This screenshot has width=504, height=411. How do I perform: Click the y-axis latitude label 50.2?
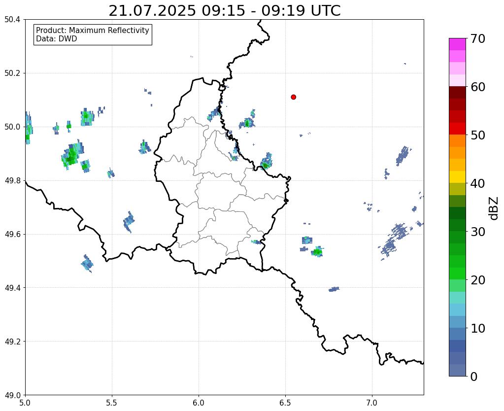coord(12,73)
